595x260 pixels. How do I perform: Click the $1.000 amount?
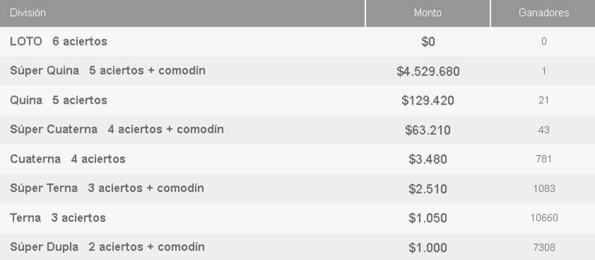[428, 248]
